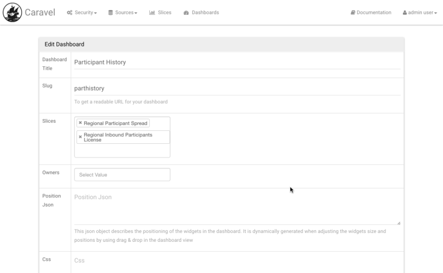
Task: Open the Owners select value box
Action: [122, 175]
